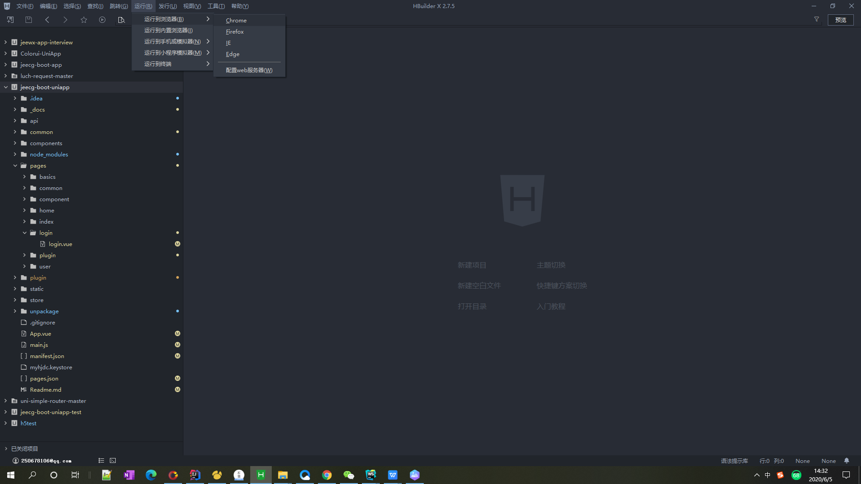
Task: Open login.vue file in the tree
Action: (60, 244)
